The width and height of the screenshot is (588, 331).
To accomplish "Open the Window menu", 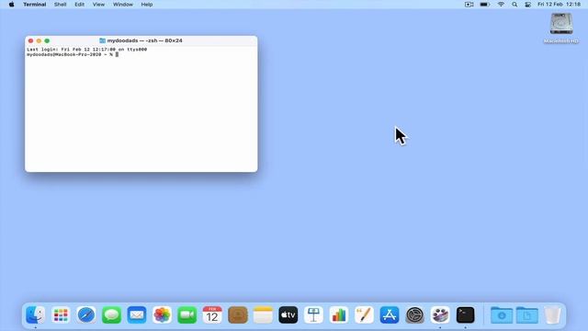I will tap(123, 5).
